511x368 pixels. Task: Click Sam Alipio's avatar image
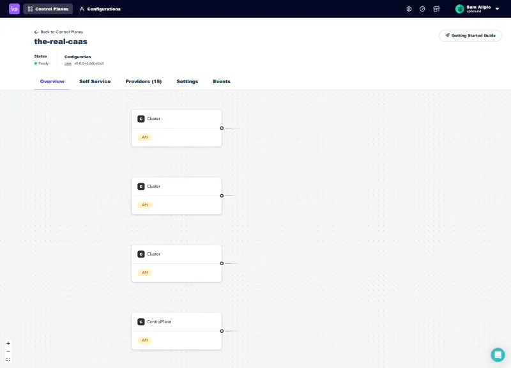pyautogui.click(x=459, y=9)
